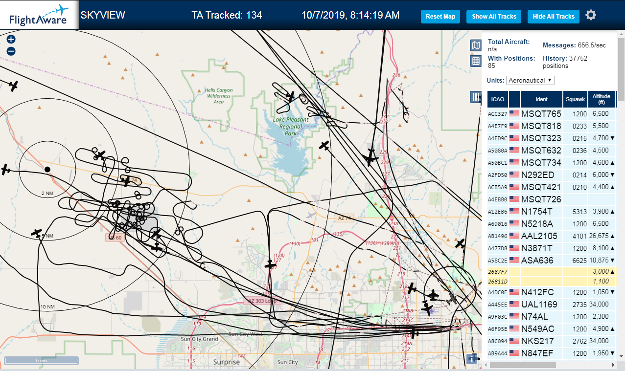625x371 pixels.
Task: Click the SKYVIEW title
Action: point(103,15)
